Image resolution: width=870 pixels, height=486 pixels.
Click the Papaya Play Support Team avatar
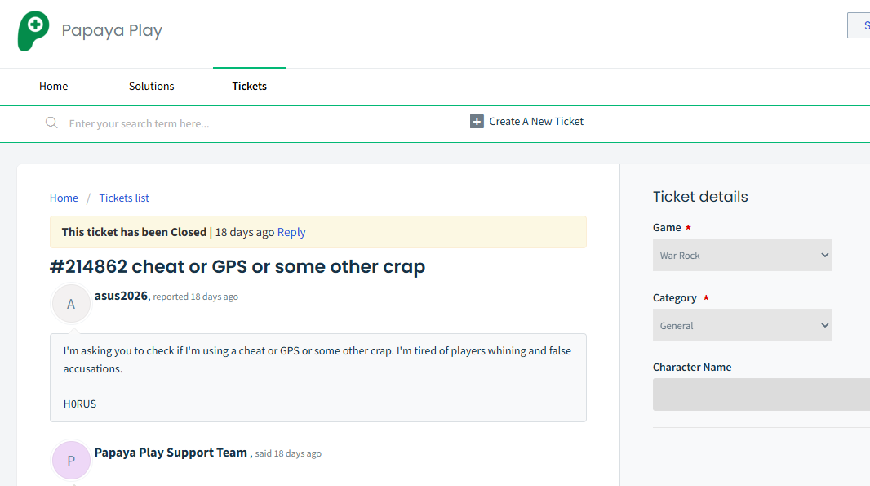coord(71,461)
